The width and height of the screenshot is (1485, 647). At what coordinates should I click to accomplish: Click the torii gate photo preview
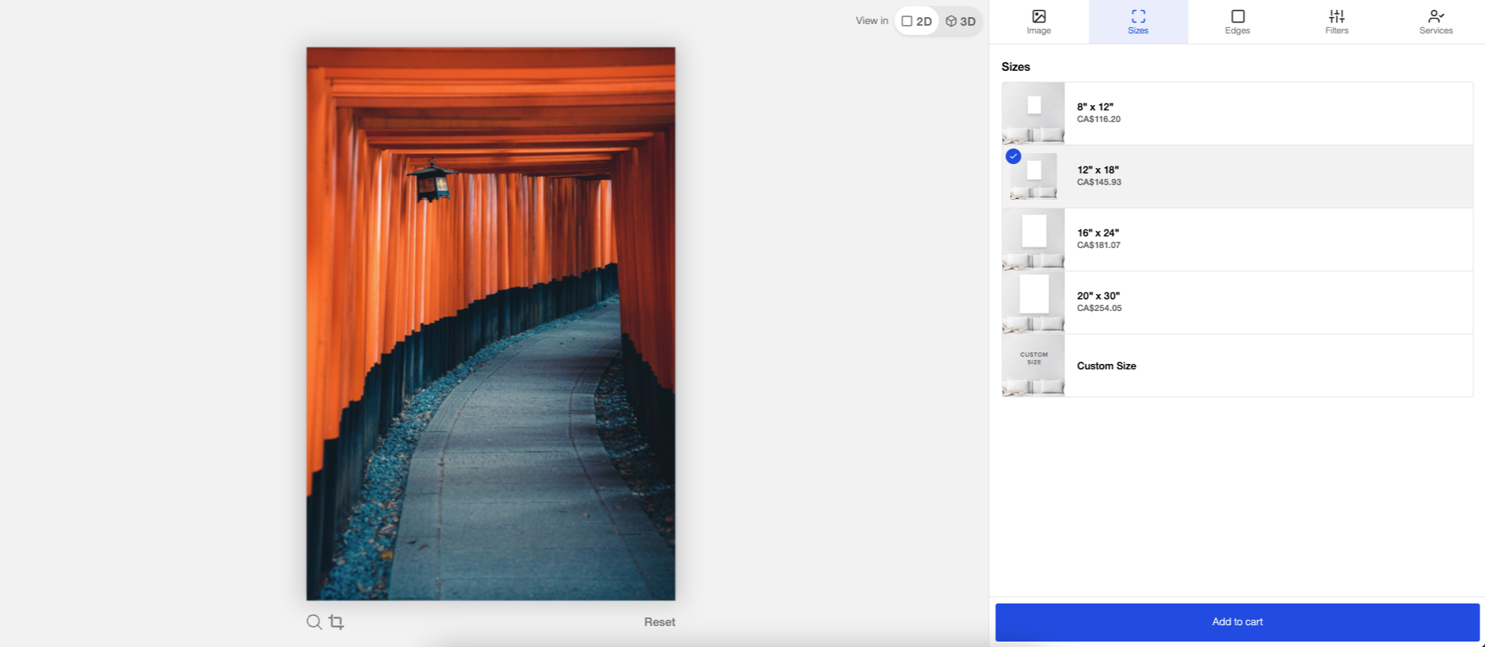coord(491,323)
